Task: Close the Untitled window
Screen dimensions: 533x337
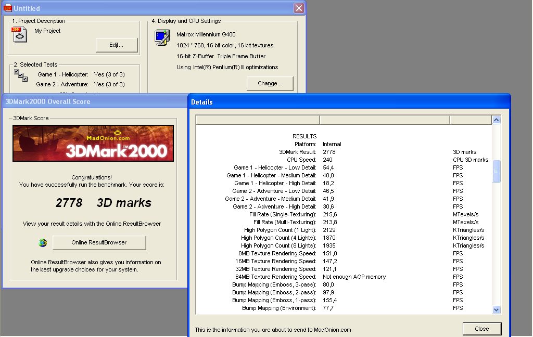Action: pyautogui.click(x=299, y=8)
